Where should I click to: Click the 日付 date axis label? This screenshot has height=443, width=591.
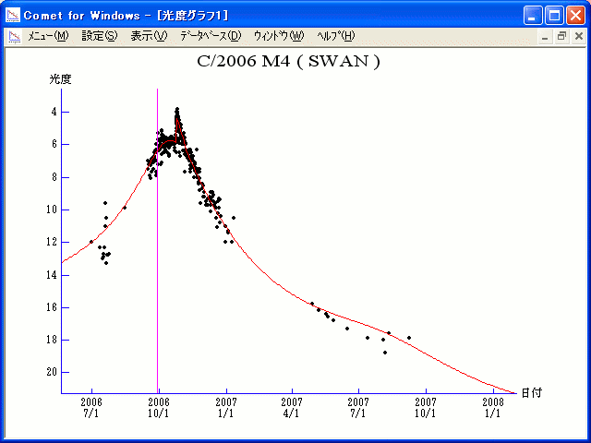coord(530,392)
